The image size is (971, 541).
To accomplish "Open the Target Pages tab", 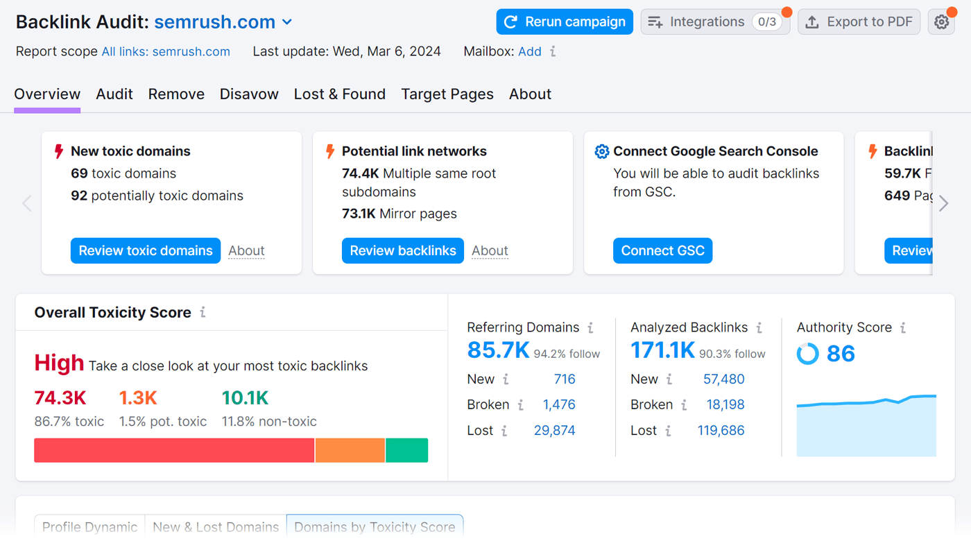I will point(447,94).
